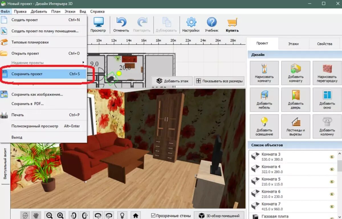Choose Полноэкранный просмотр entry
Image resolution: width=342 pixels, height=219 pixels.
(43, 126)
